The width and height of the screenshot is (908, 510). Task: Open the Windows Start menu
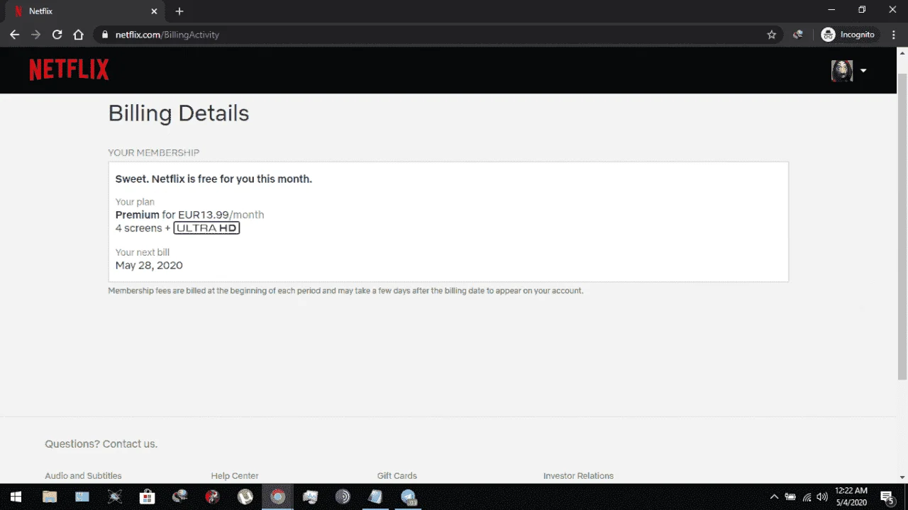click(x=16, y=497)
